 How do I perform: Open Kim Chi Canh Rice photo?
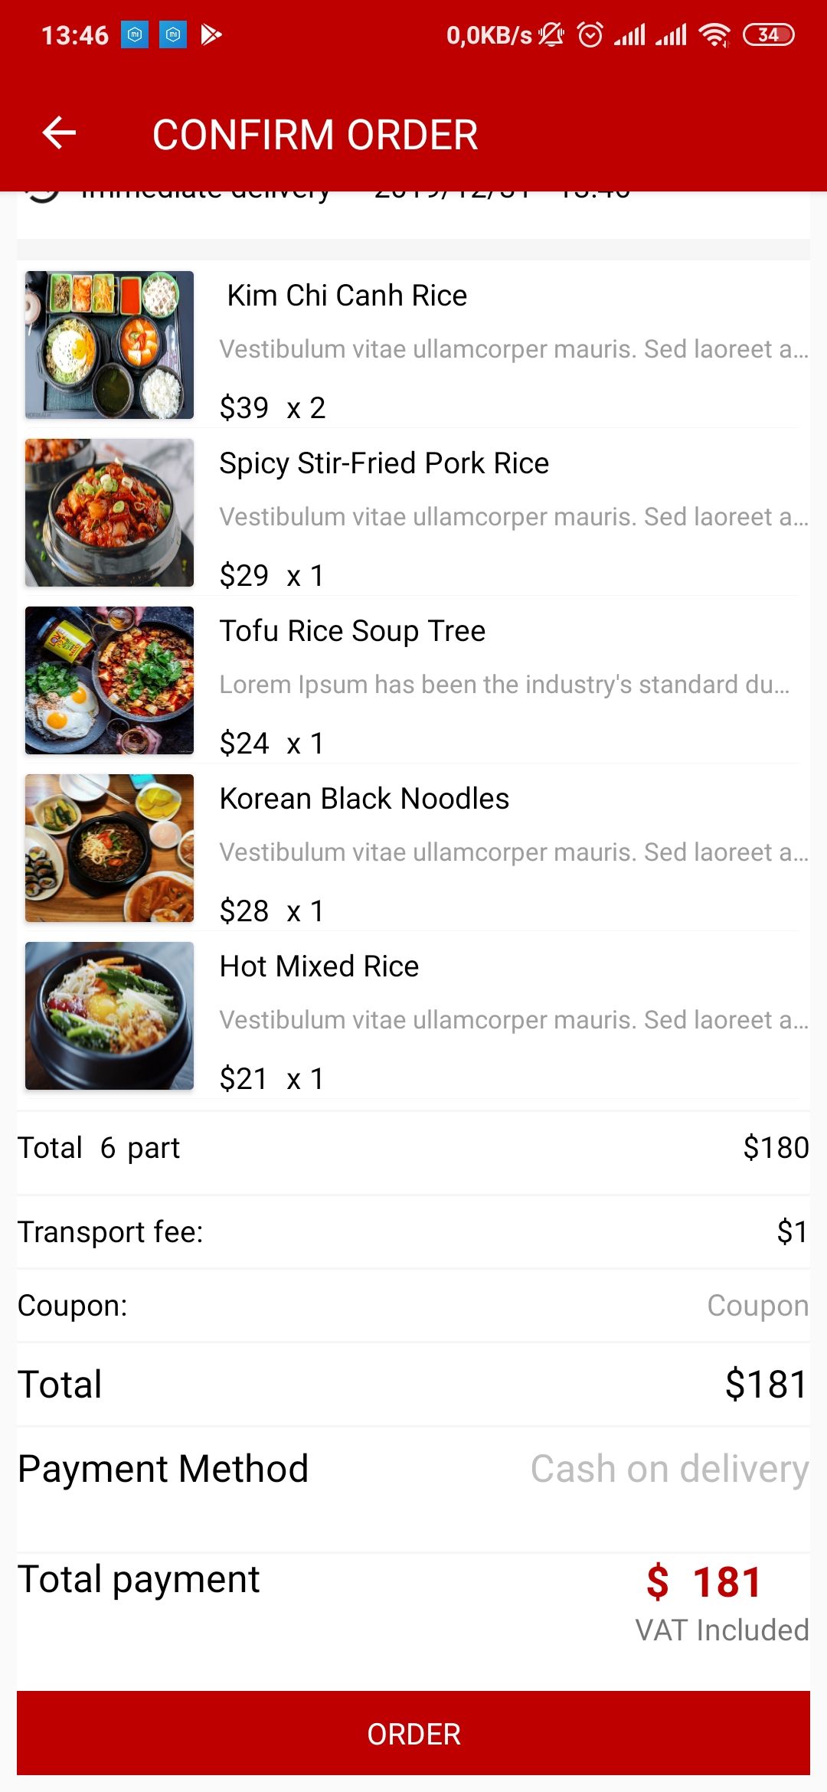coord(110,345)
